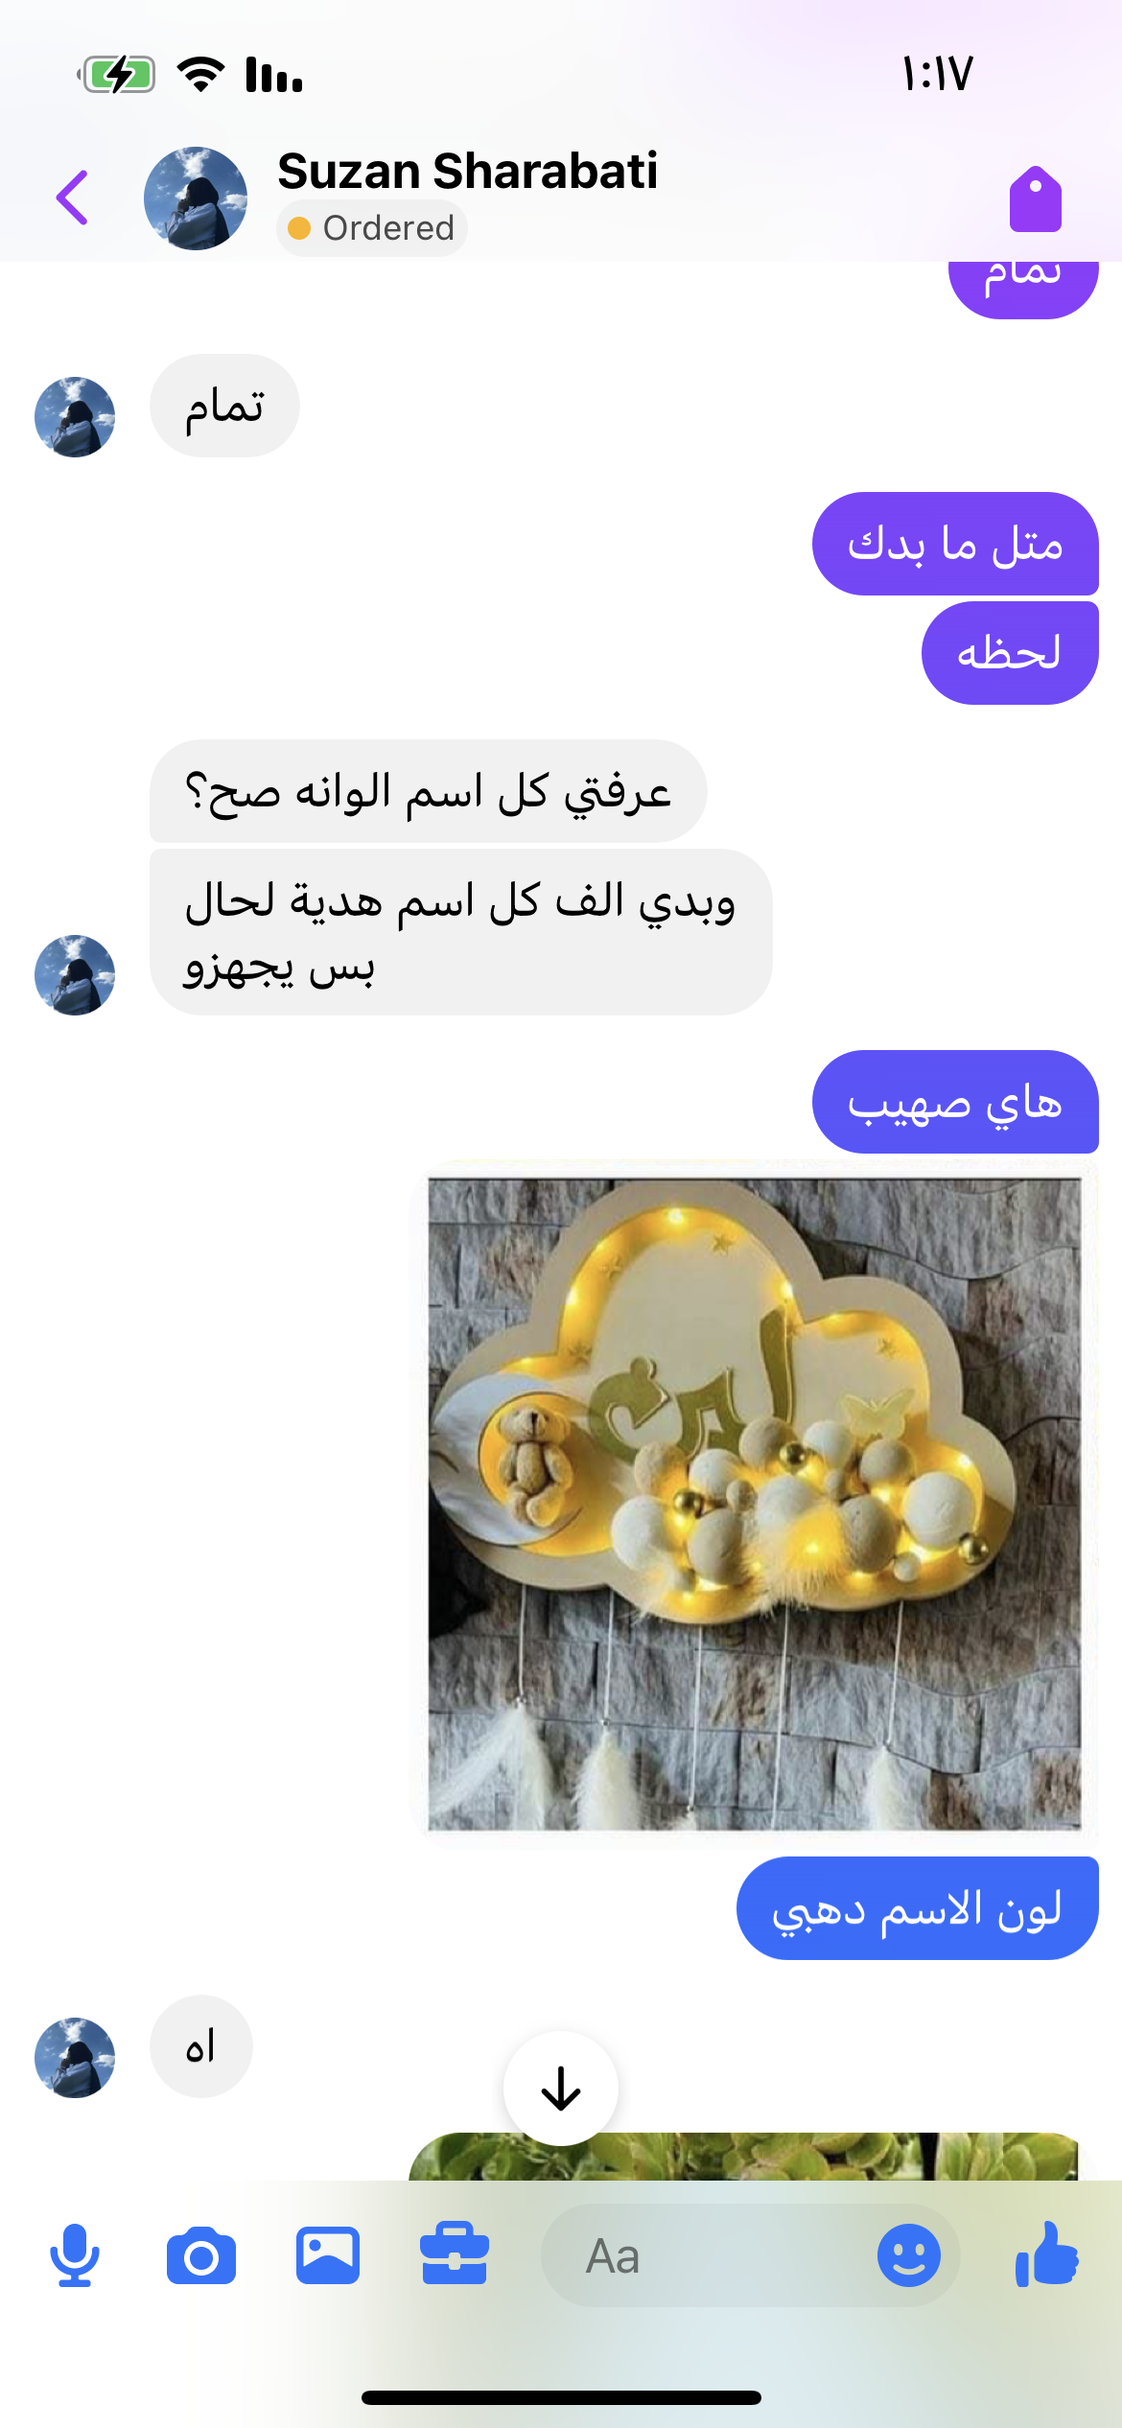Image resolution: width=1122 pixels, height=2428 pixels.
Task: Tap the back arrow in the chat header
Action: (x=73, y=198)
